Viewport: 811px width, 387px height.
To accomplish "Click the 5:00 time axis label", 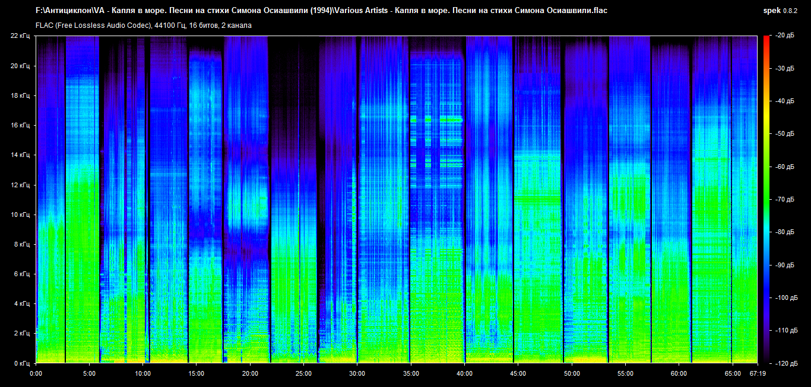I will [x=89, y=373].
